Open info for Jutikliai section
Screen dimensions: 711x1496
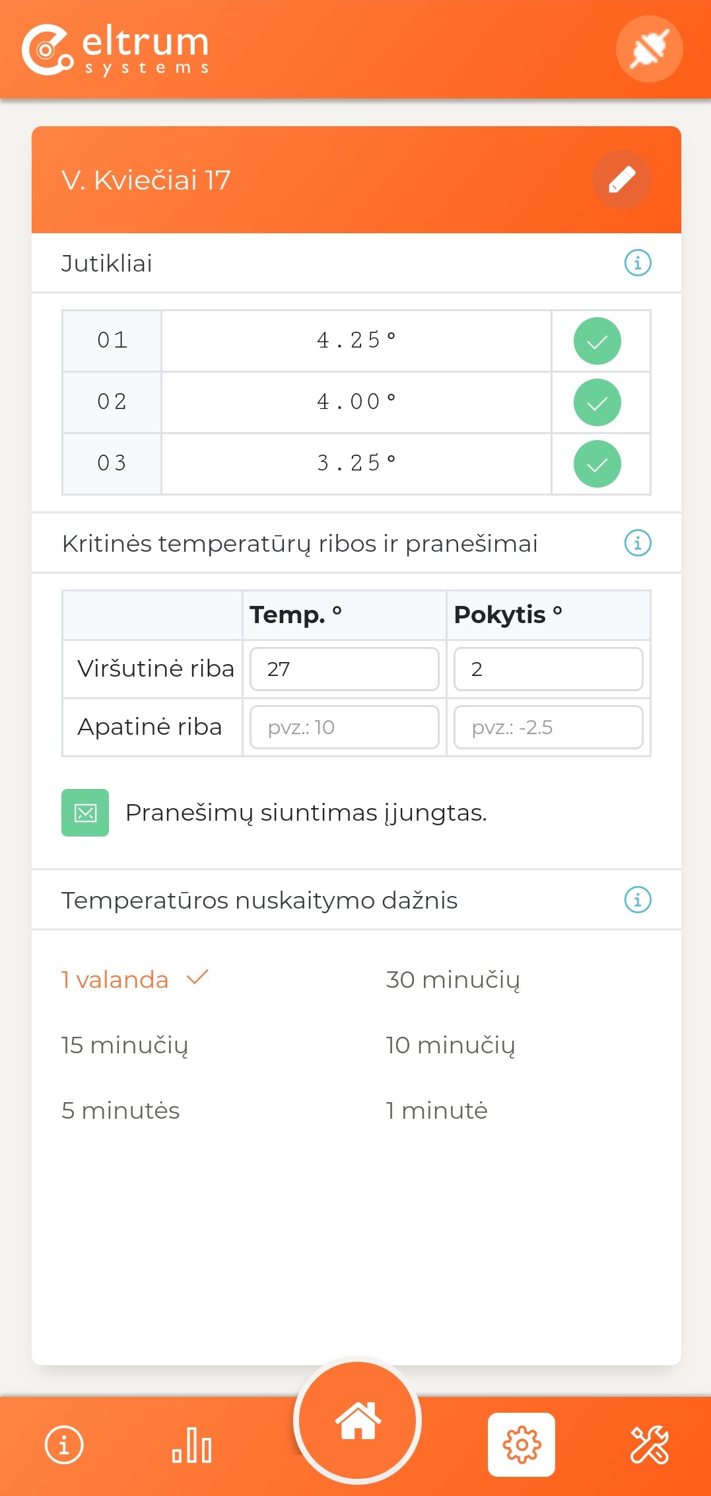point(637,263)
